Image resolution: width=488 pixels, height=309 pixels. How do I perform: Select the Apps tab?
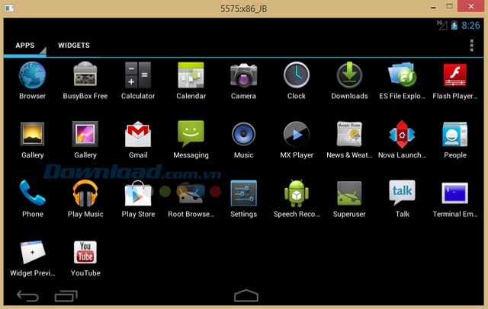[25, 46]
